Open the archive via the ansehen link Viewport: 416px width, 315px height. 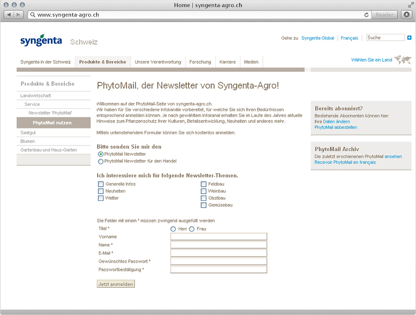point(393,156)
